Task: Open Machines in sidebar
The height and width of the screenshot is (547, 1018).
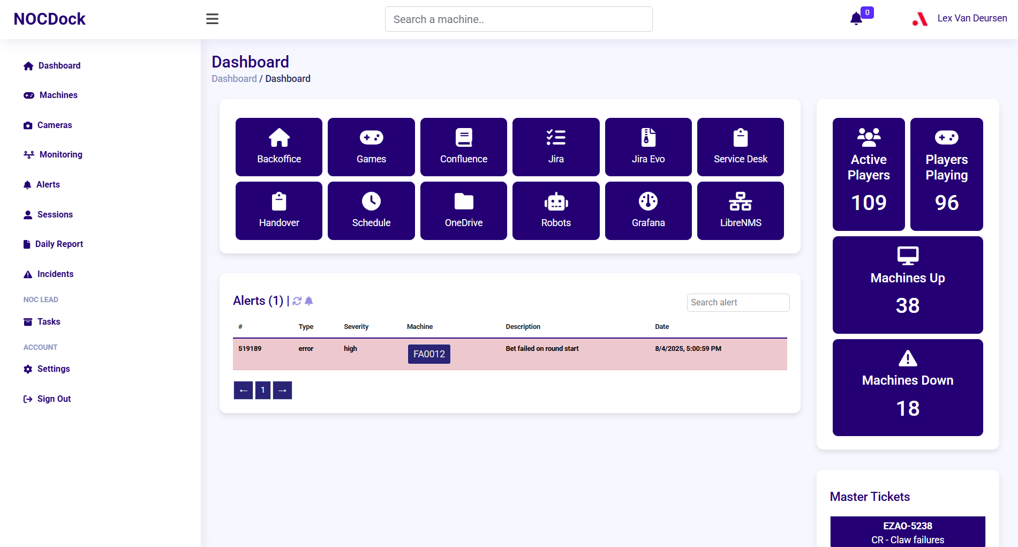Action: (51, 95)
